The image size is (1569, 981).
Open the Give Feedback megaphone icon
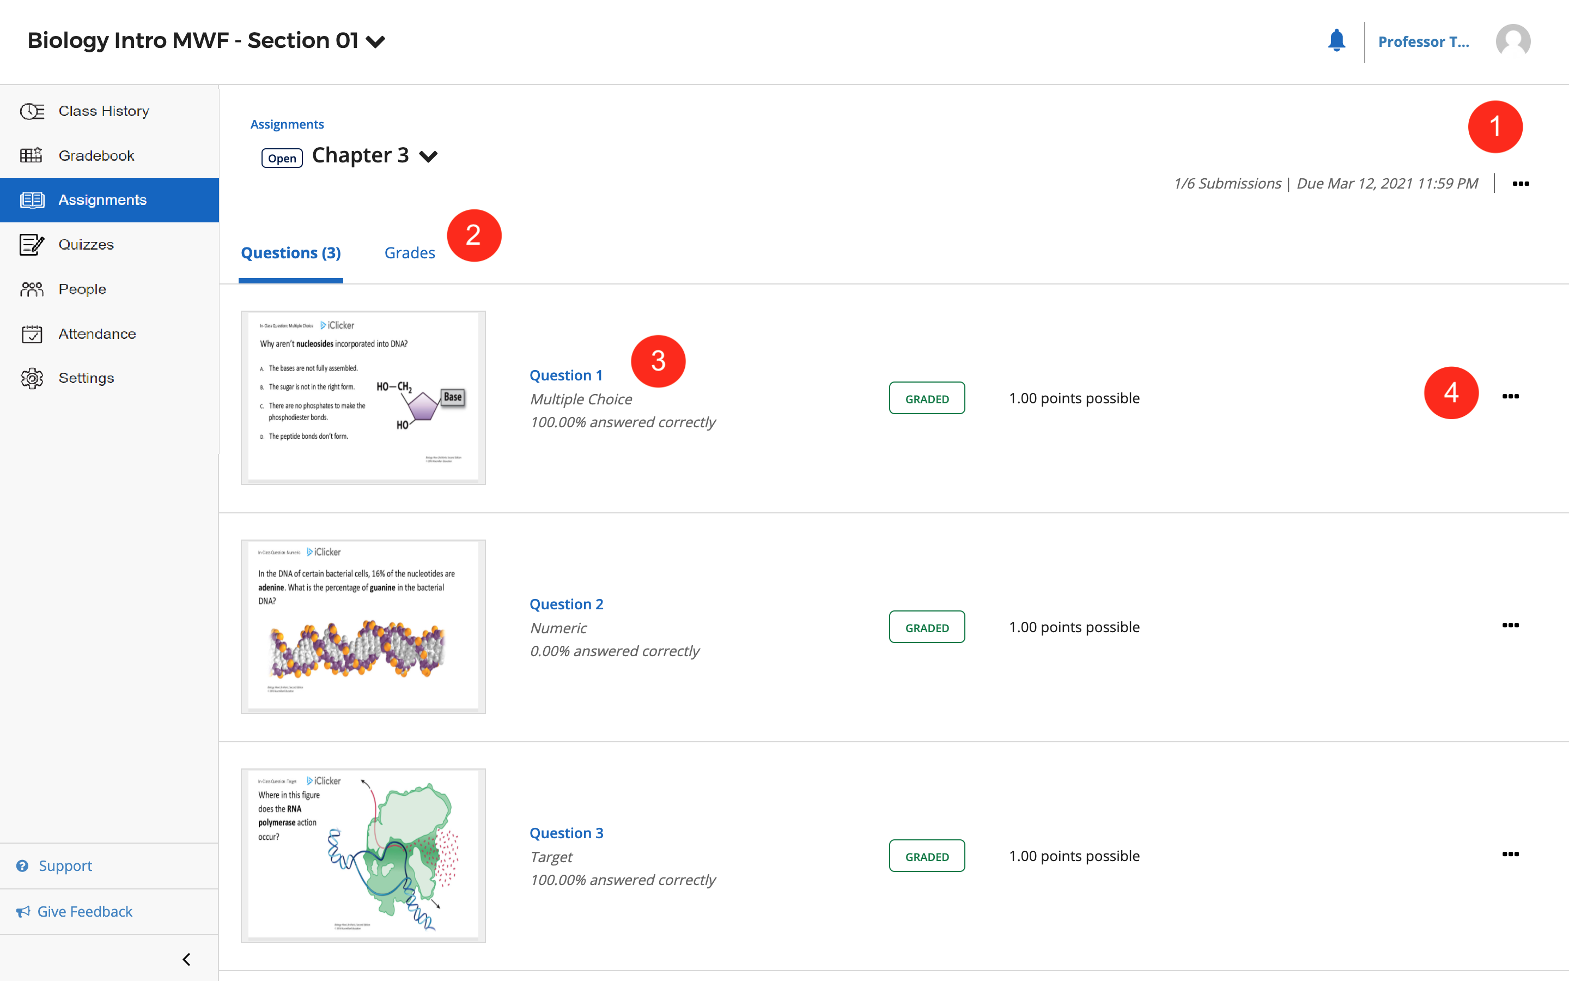24,911
